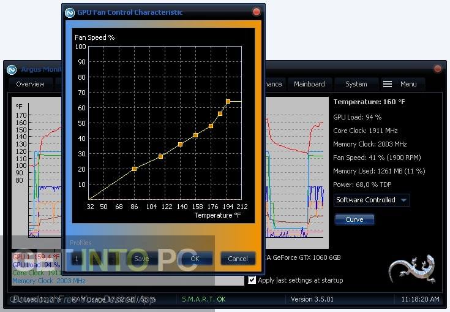Click the 'Memory Clock: 2003 MHz' info line
Image resolution: width=450 pixels, height=312 pixels.
coord(370,144)
